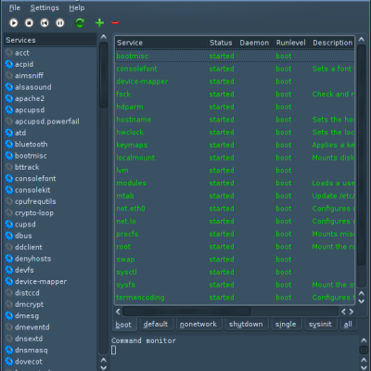
Task: Click the green plus add icon
Action: point(99,23)
